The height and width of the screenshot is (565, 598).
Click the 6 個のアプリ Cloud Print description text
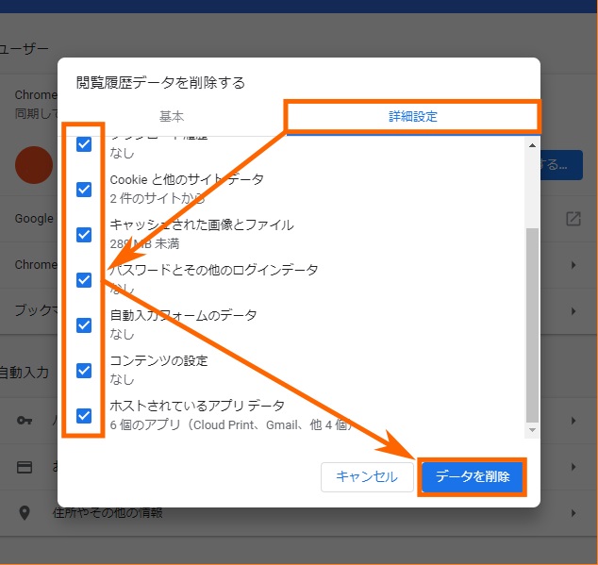(231, 424)
